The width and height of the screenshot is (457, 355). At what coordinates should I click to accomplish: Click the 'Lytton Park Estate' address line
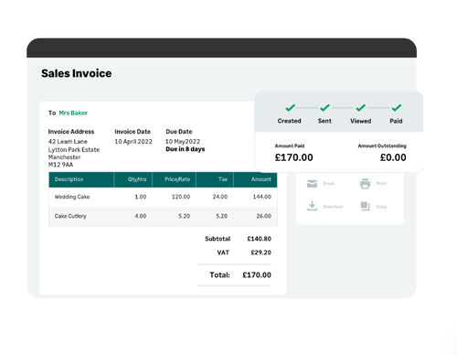click(x=74, y=150)
